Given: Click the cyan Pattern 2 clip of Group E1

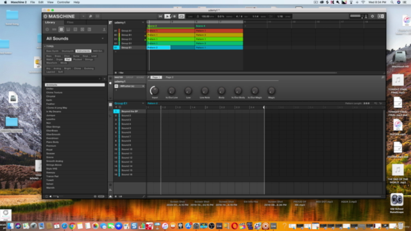Looking at the screenshot, I should coord(159,47).
